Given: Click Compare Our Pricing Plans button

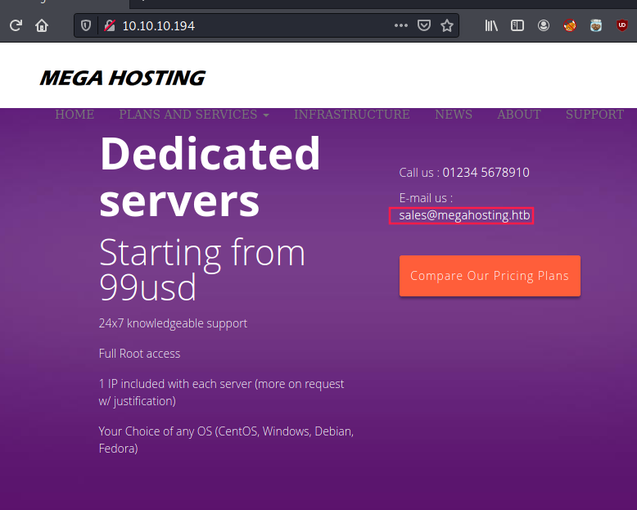Looking at the screenshot, I should pyautogui.click(x=490, y=276).
